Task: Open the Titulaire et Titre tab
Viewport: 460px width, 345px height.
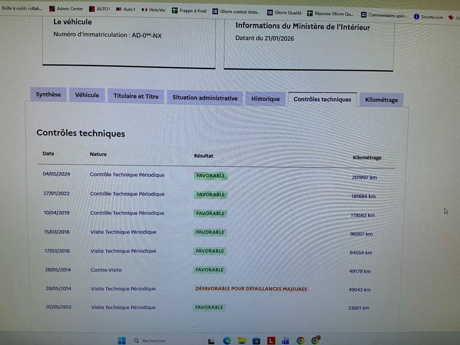Action: [x=136, y=96]
